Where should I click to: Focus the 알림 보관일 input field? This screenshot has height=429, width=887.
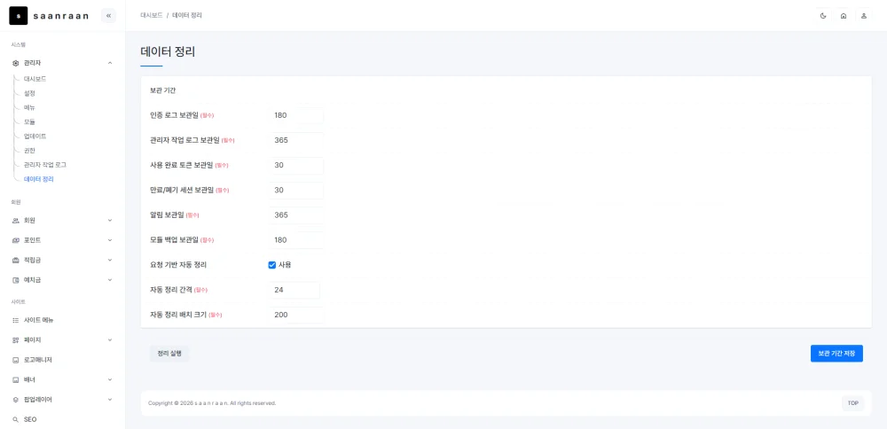click(295, 214)
